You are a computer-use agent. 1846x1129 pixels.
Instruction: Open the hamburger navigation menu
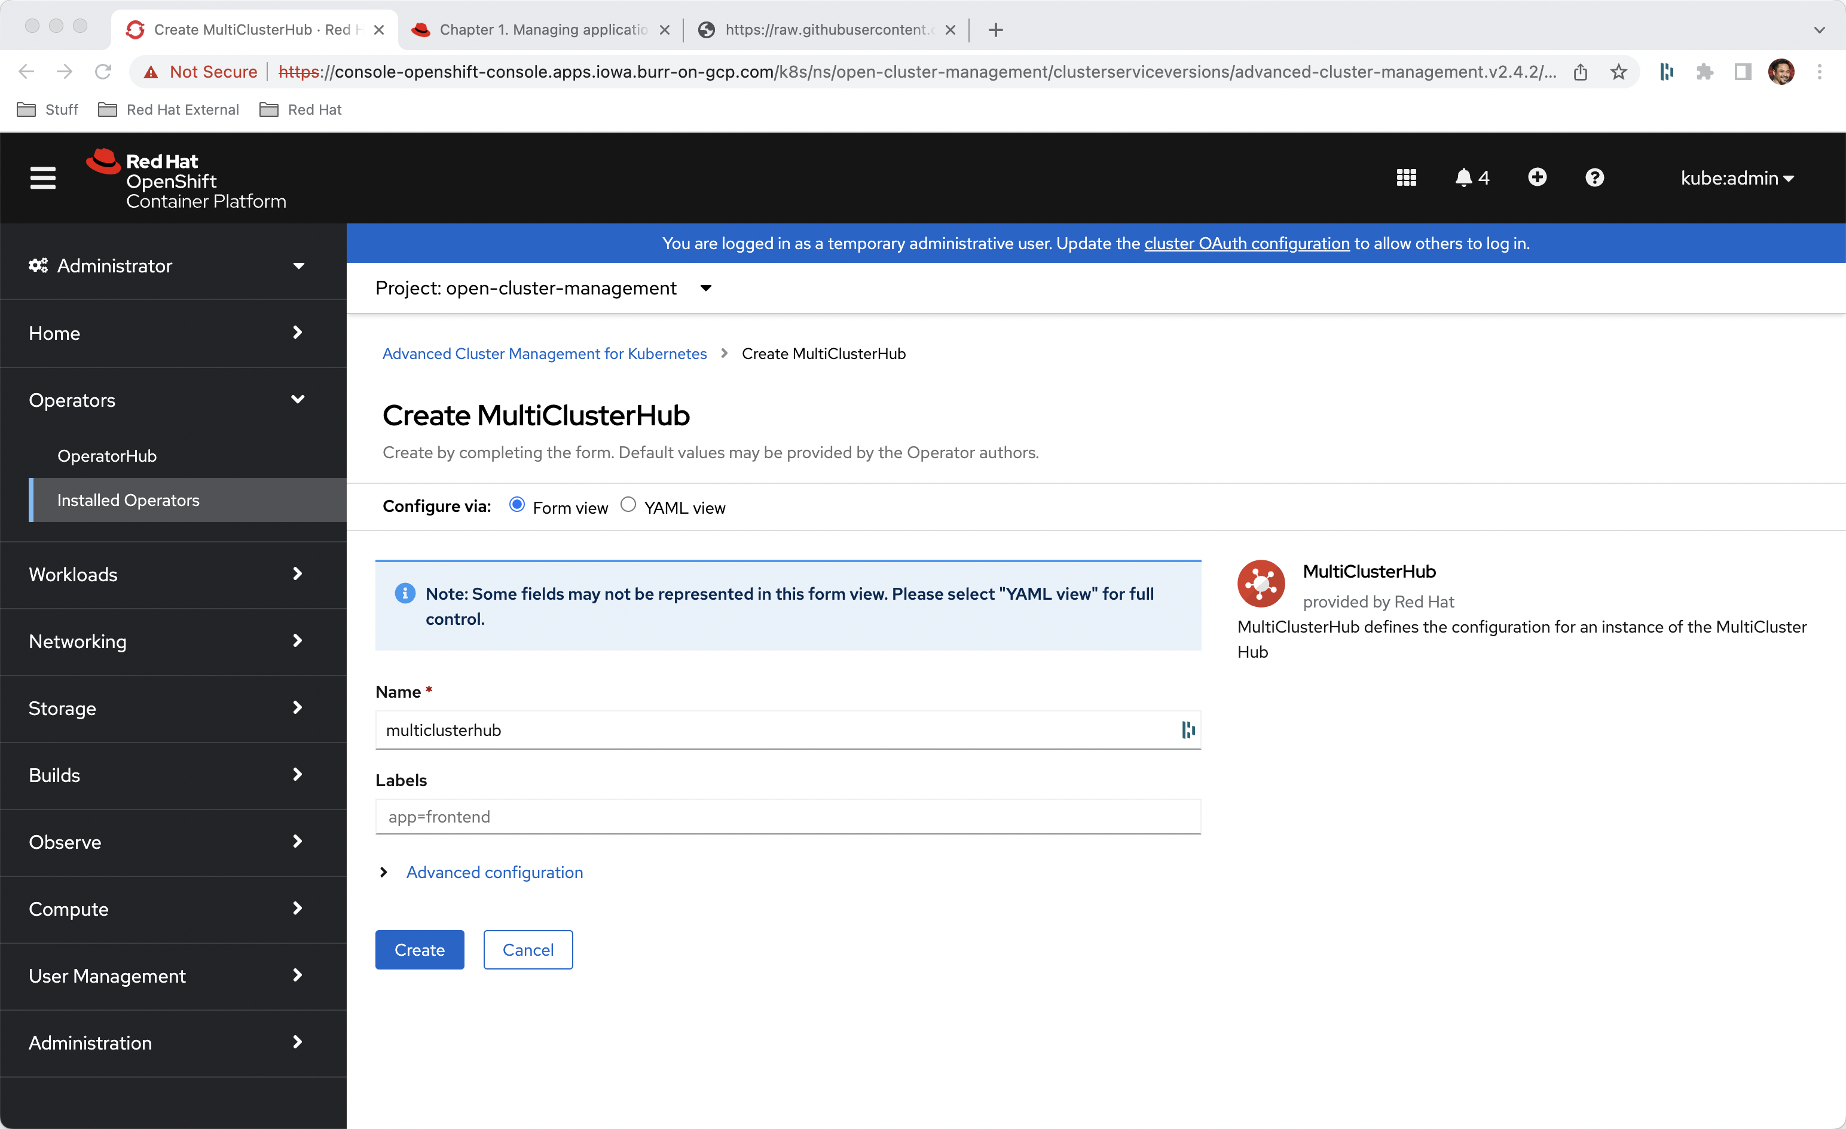pos(42,178)
